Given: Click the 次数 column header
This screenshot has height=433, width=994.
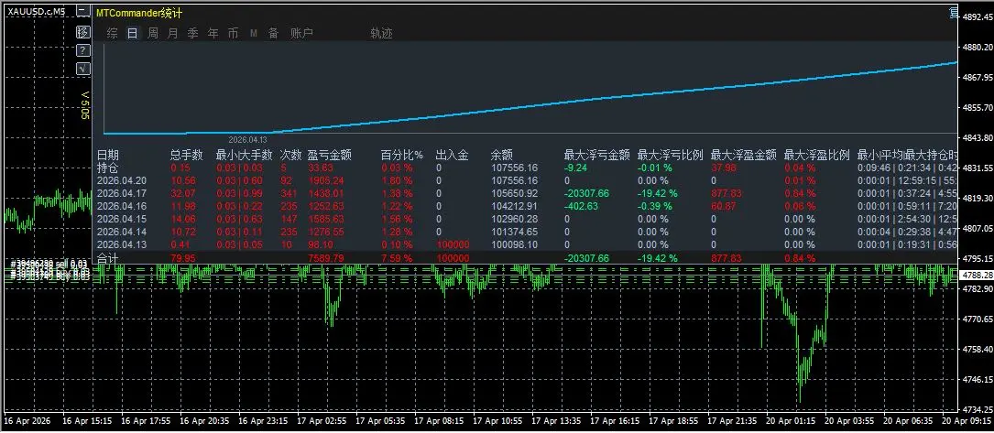Looking at the screenshot, I should click(x=291, y=155).
